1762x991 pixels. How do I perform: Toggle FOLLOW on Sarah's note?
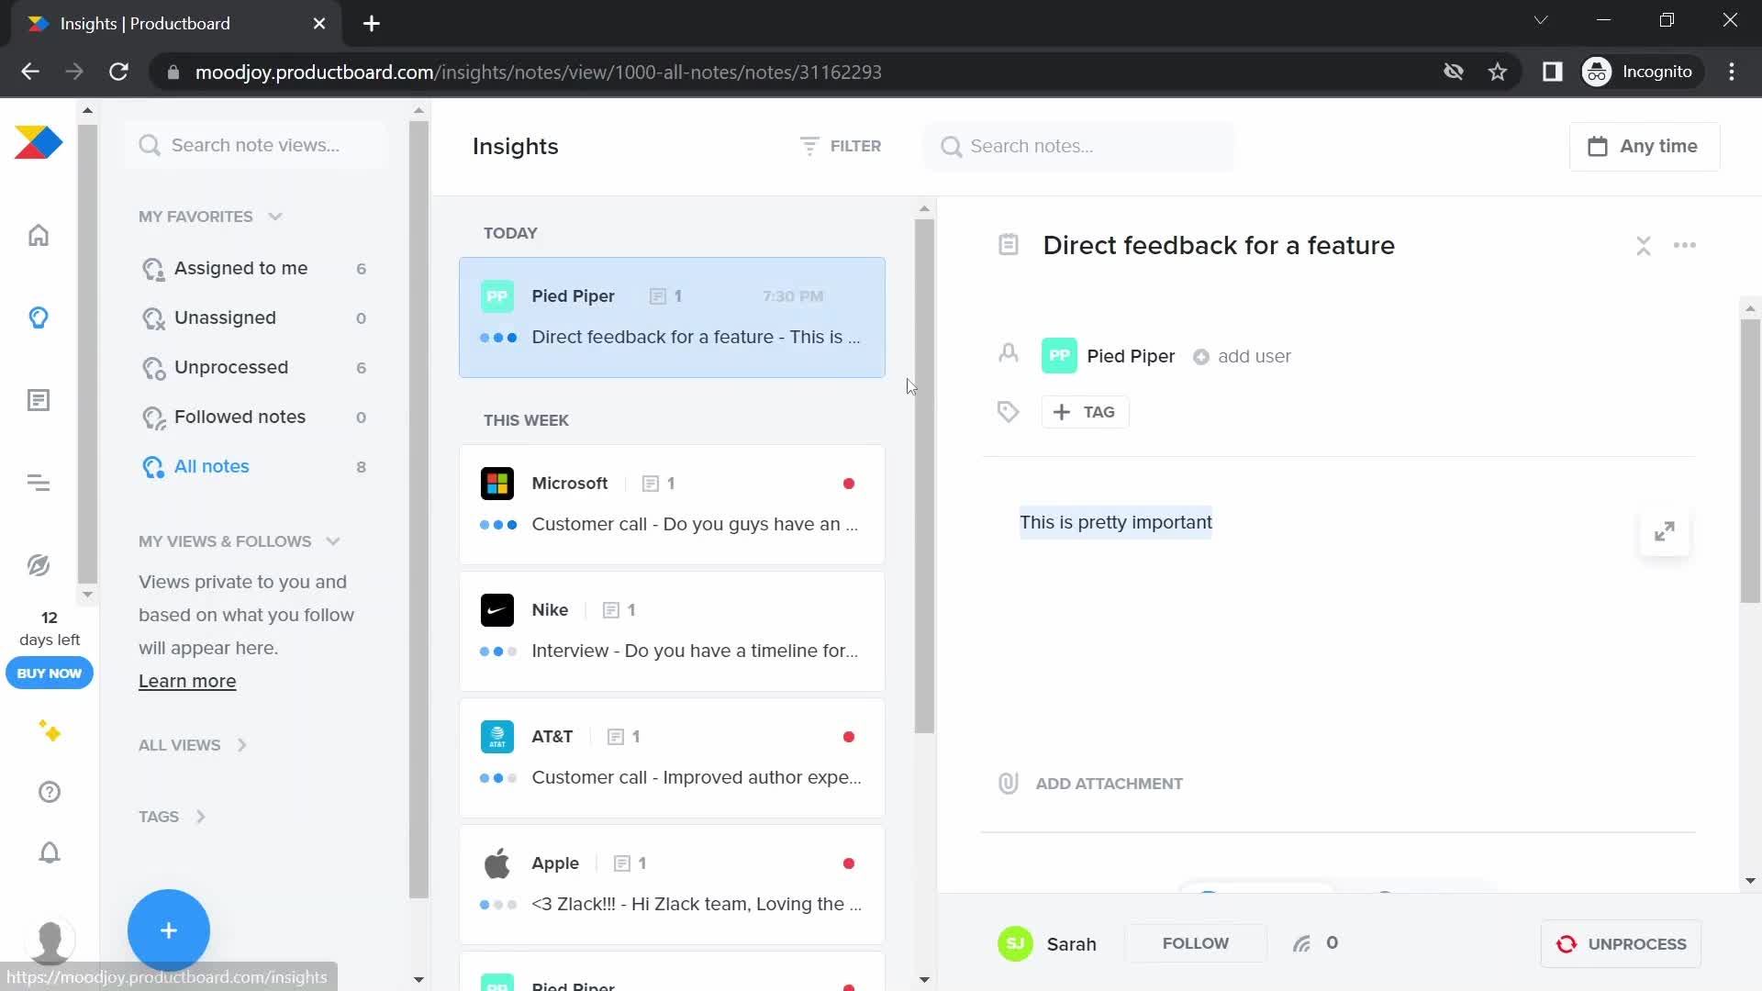point(1196,944)
